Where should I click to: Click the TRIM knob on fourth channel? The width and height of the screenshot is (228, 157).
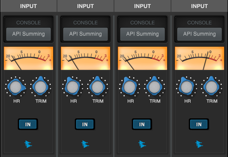click(211, 87)
